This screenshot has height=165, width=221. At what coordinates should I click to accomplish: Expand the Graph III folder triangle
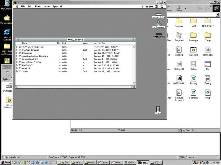pyautogui.click(x=17, y=68)
